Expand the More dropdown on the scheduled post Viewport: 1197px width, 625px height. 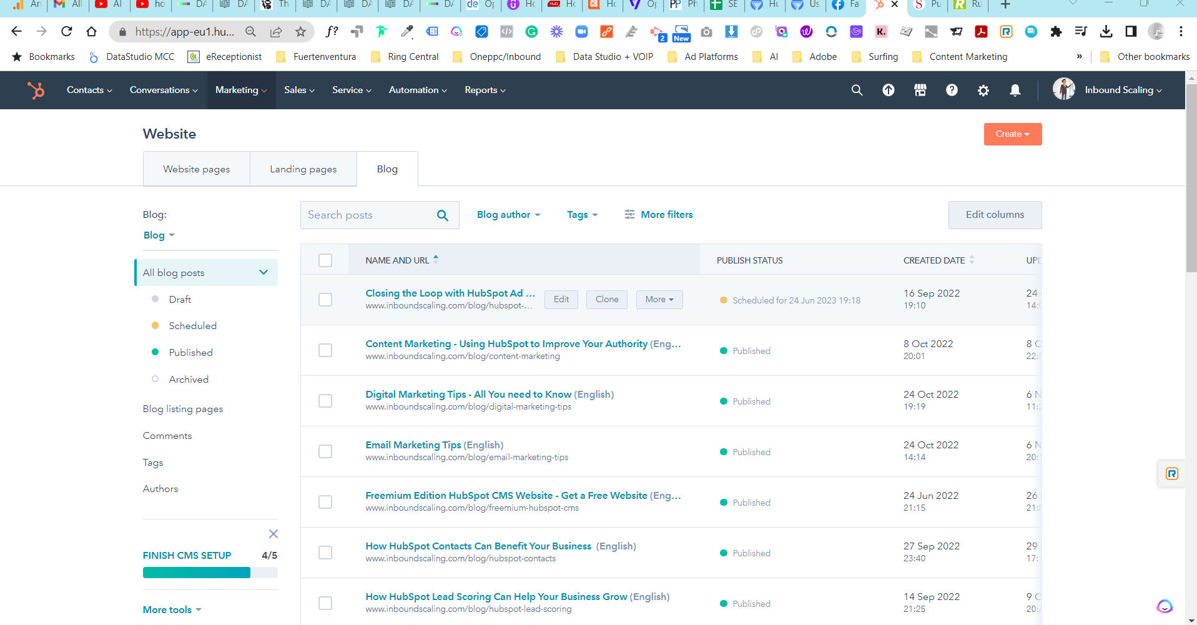[x=659, y=299]
